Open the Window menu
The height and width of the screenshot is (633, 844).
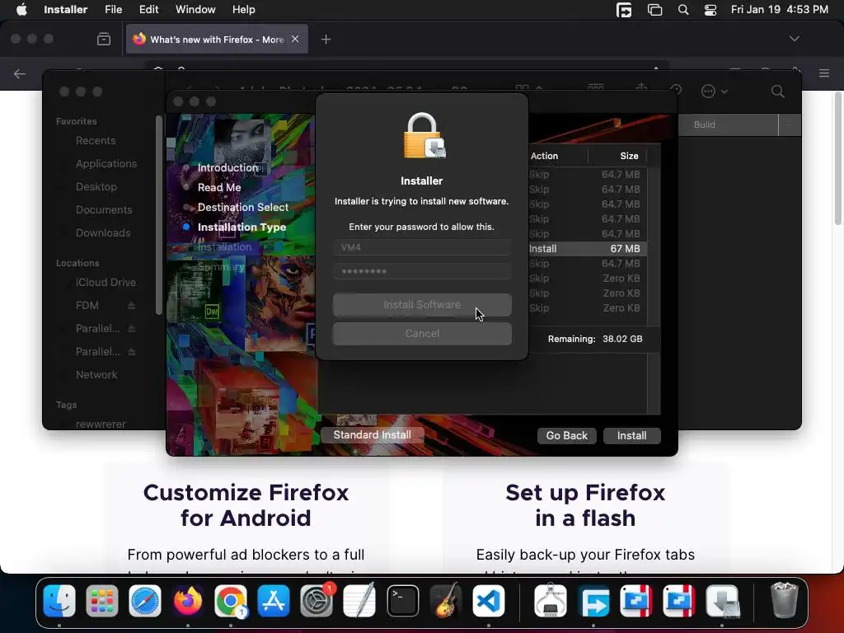coord(195,10)
